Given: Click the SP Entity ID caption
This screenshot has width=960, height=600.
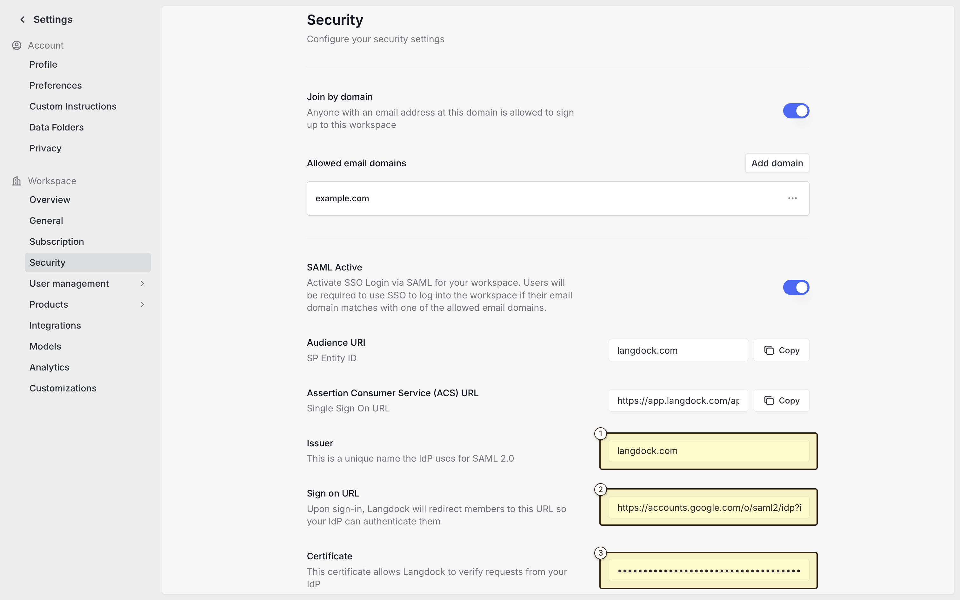Looking at the screenshot, I should (x=332, y=358).
